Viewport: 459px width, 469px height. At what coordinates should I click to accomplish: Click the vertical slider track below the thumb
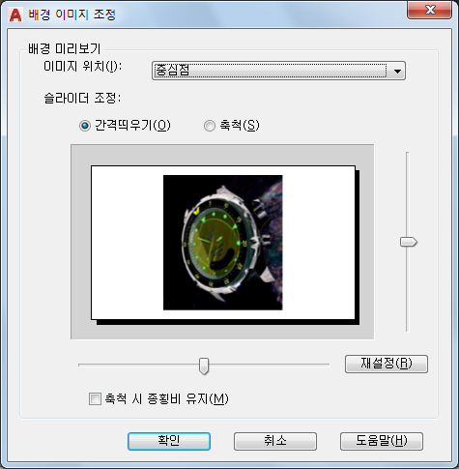pyautogui.click(x=408, y=289)
